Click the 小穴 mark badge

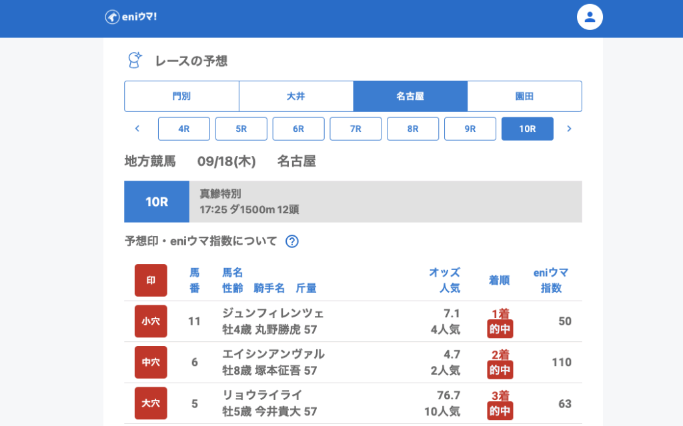click(151, 321)
